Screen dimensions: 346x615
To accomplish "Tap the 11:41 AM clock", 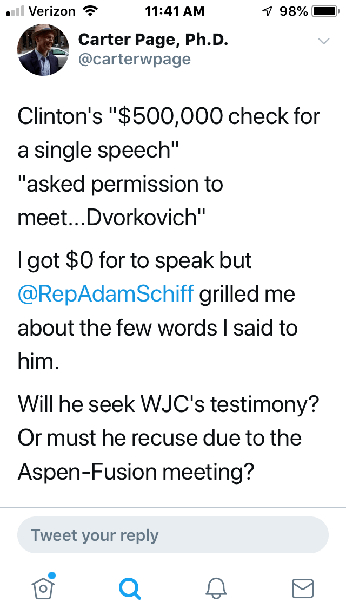I will pyautogui.click(x=175, y=11).
